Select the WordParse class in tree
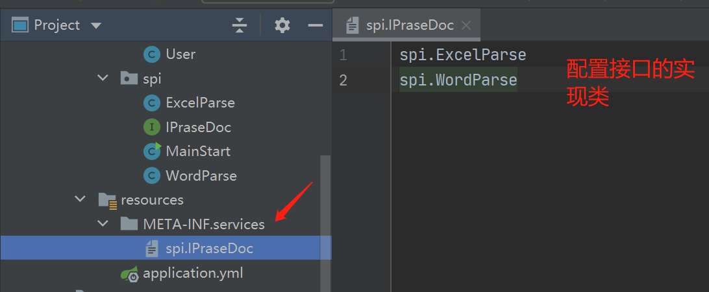709x292 pixels. pyautogui.click(x=201, y=175)
